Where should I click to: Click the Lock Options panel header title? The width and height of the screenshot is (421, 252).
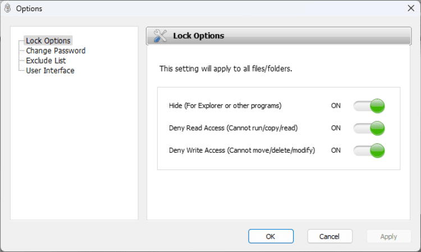198,36
